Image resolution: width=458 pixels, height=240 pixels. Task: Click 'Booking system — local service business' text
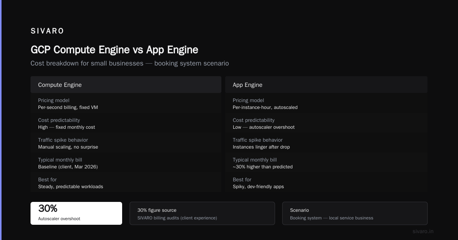(x=332, y=218)
